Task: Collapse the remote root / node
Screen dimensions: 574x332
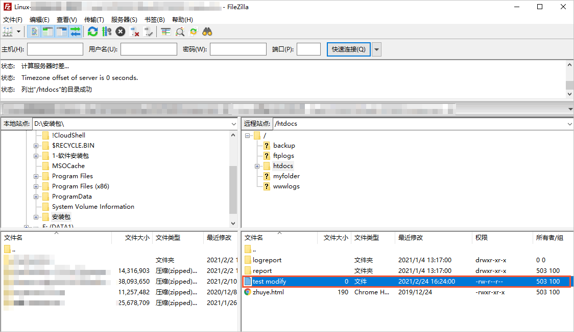Action: pos(248,135)
